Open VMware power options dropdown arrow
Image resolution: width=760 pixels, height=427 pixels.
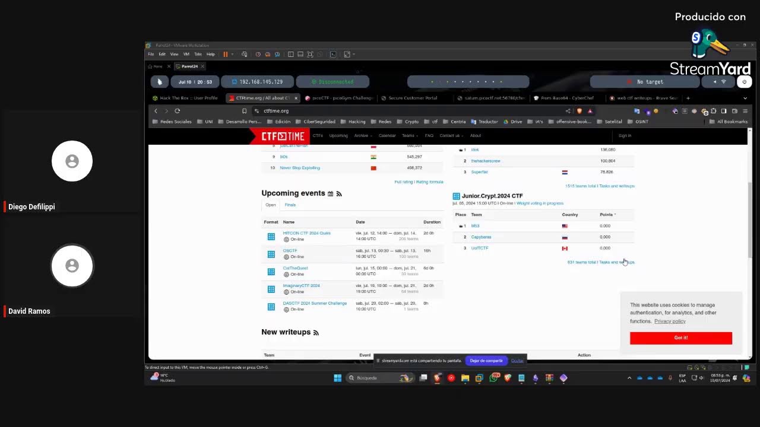pyautogui.click(x=232, y=54)
